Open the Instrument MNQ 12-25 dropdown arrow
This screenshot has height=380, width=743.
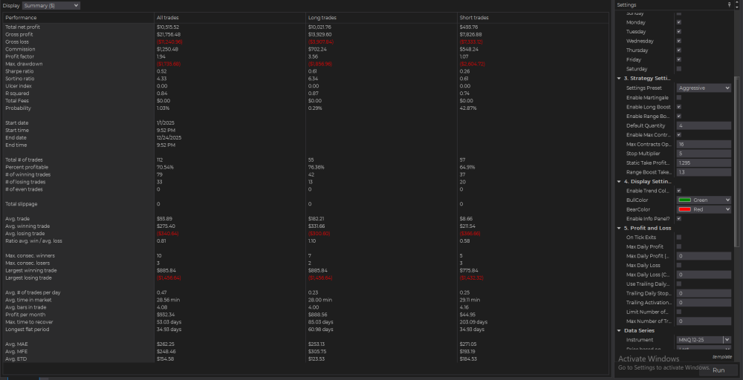click(x=727, y=340)
